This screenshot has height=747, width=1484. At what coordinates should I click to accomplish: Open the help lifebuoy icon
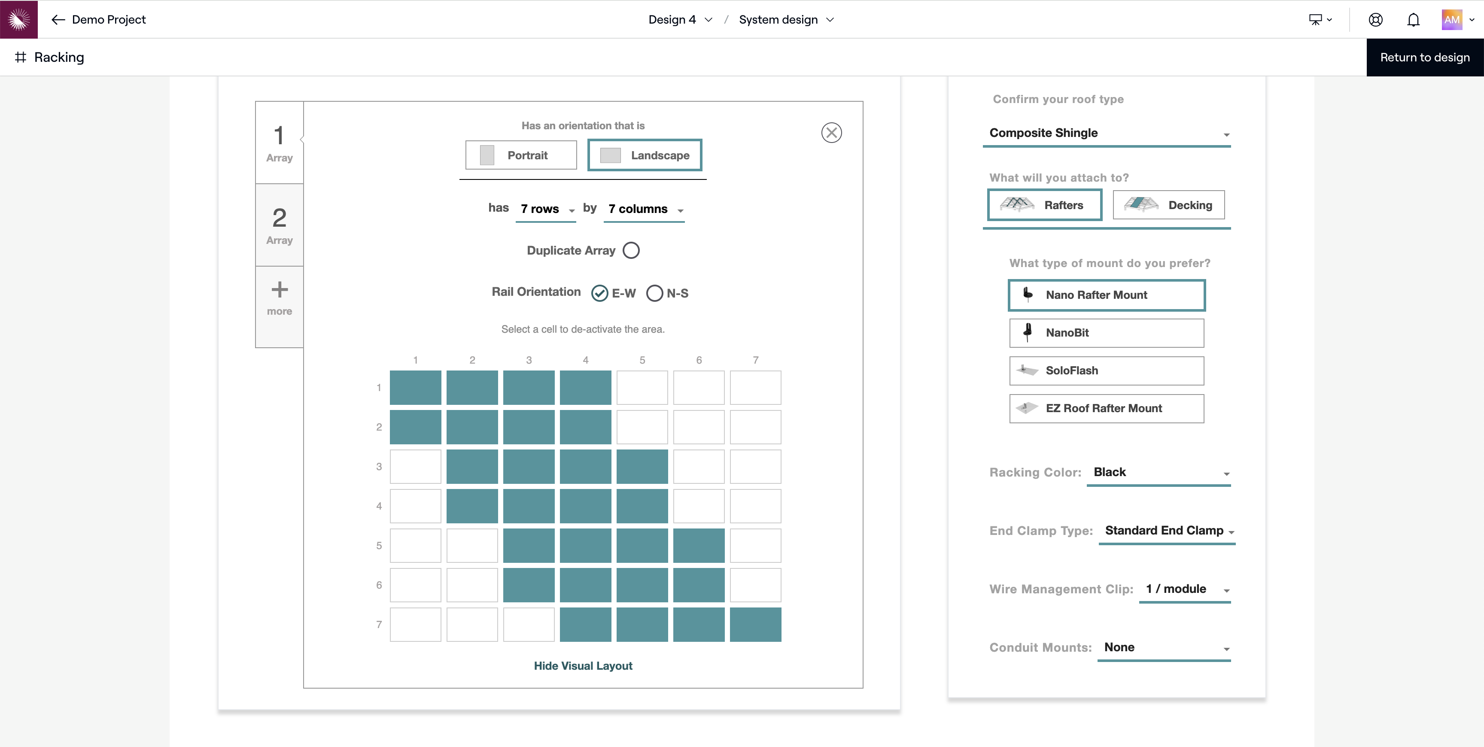(x=1375, y=20)
